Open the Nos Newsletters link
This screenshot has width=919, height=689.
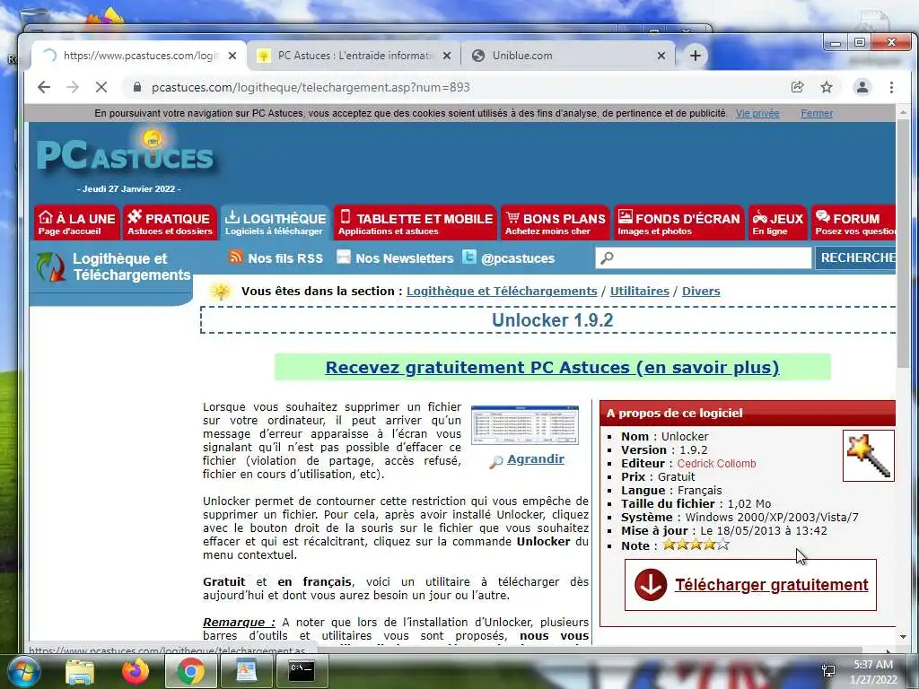(405, 257)
